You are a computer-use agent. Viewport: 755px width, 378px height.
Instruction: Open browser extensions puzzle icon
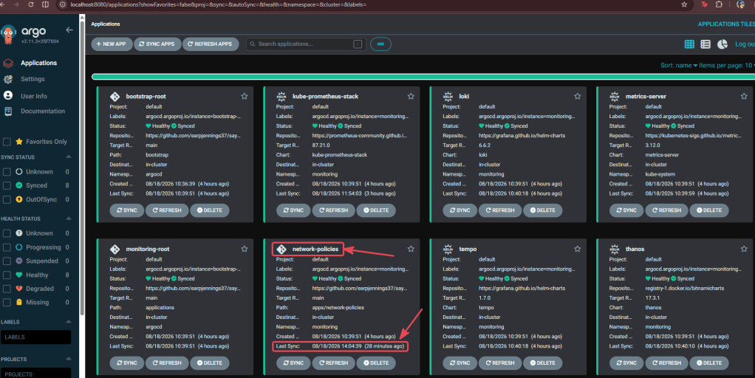click(719, 4)
